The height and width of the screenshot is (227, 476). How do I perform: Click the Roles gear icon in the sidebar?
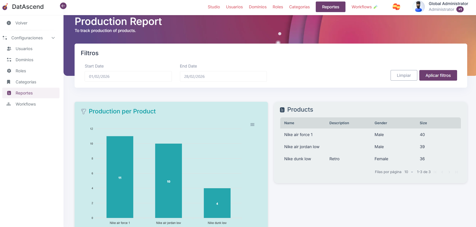click(x=9, y=71)
